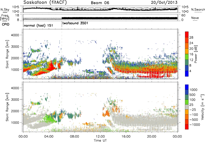Click the "Freq. [MHz]" axis label

(5, 17)
